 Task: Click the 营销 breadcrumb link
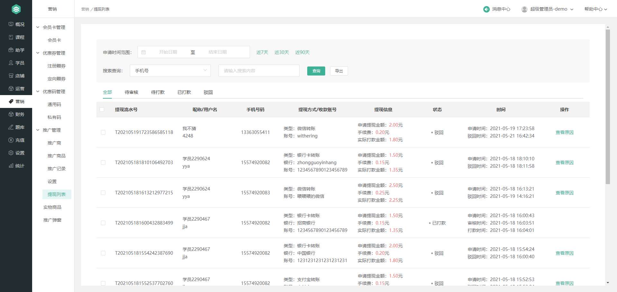click(x=85, y=9)
